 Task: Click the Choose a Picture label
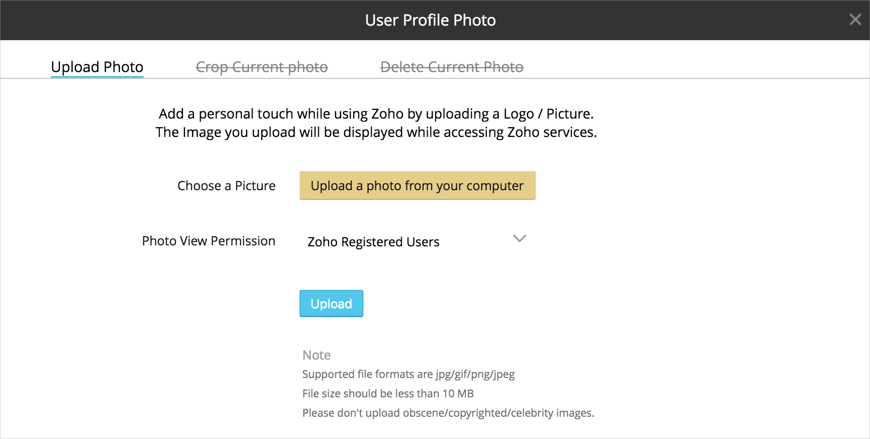[226, 186]
